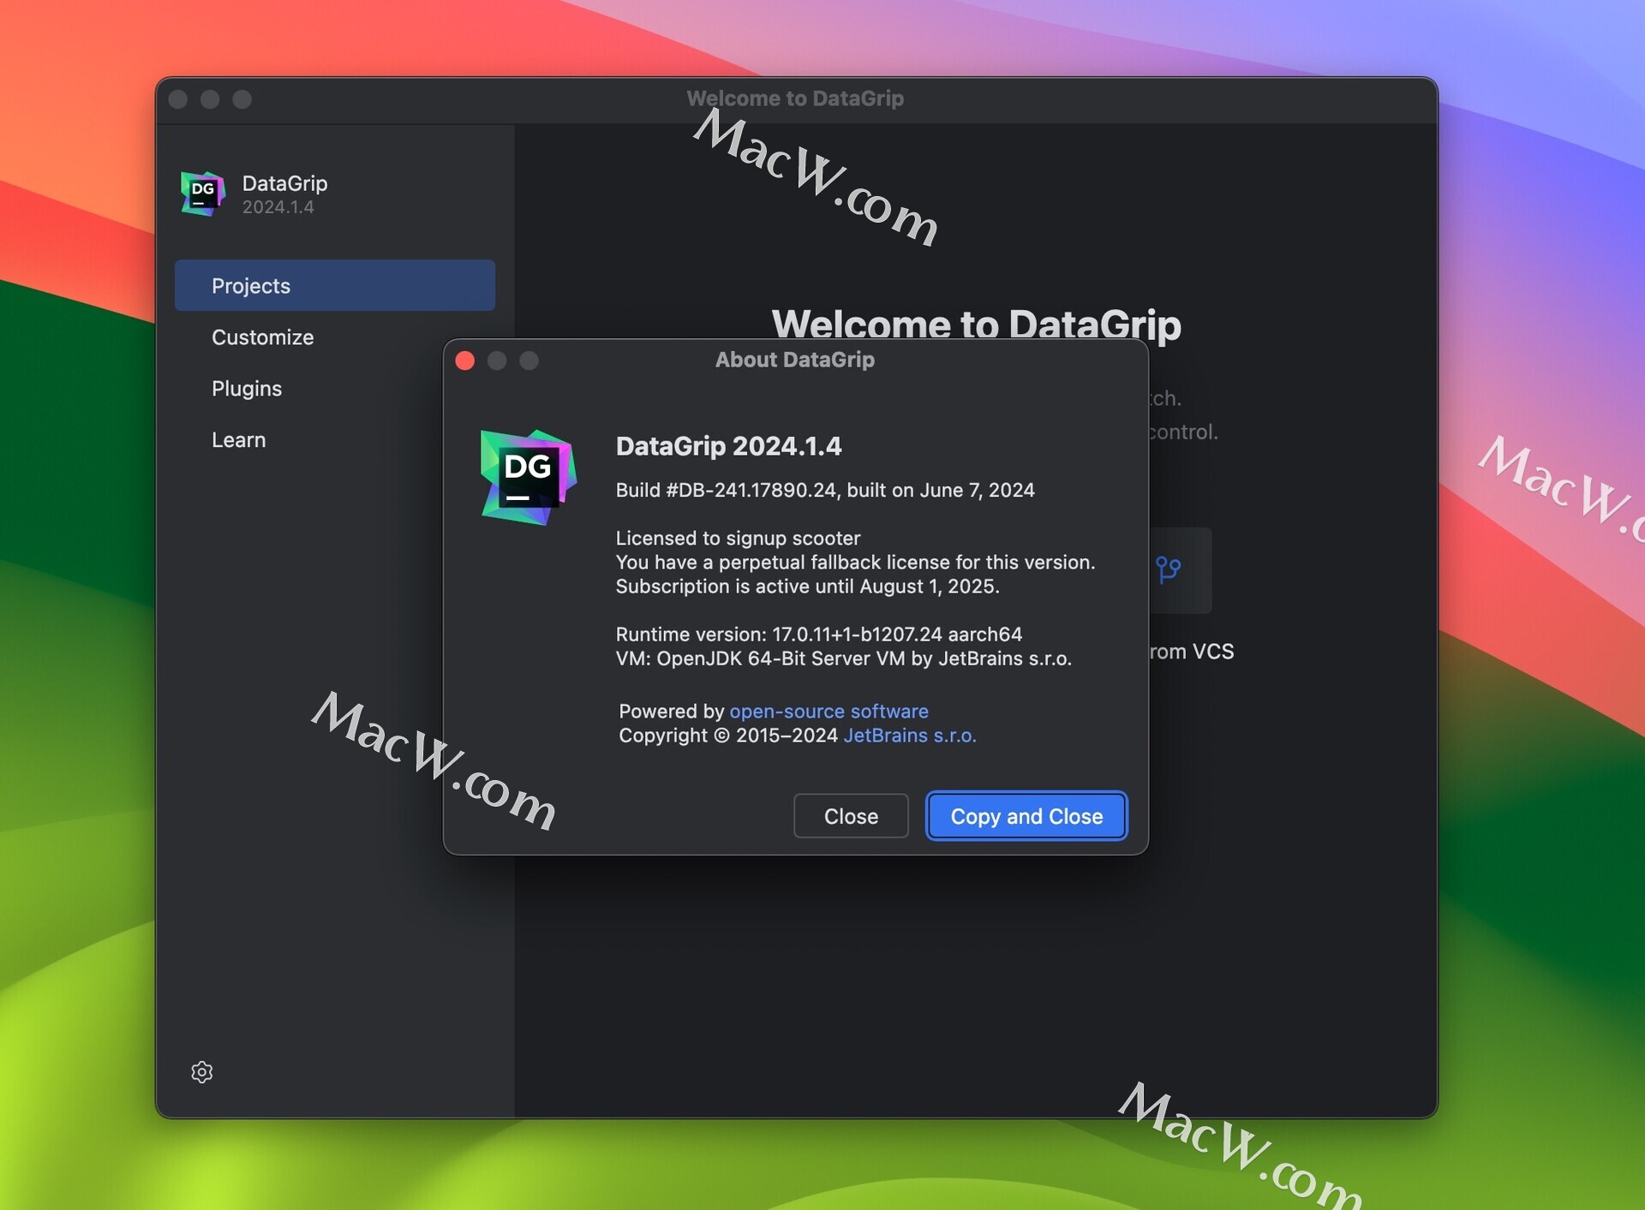Screen dimensions: 1645x1210
Task: Click the About DataGrip dialog title bar
Action: (x=795, y=360)
